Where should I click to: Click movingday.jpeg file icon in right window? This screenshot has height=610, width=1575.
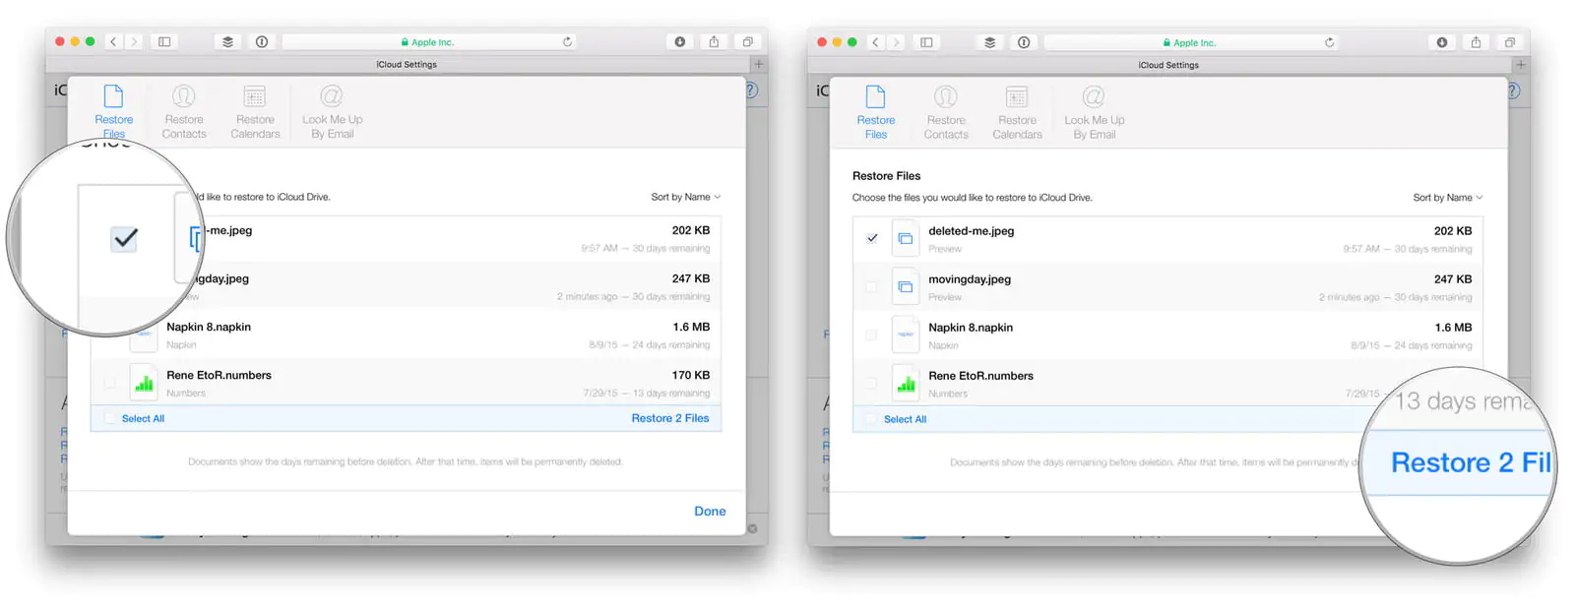[906, 287]
